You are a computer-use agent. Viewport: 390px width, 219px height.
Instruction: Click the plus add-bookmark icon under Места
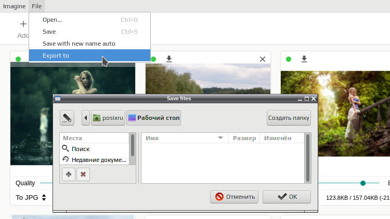69,174
